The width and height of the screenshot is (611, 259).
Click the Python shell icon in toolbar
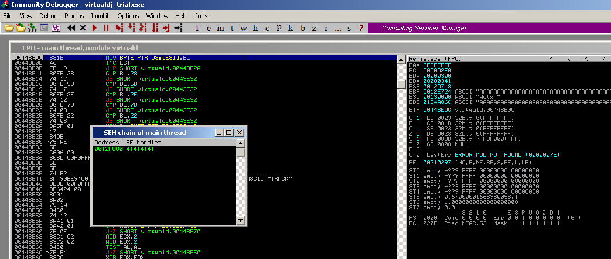(x=32, y=27)
